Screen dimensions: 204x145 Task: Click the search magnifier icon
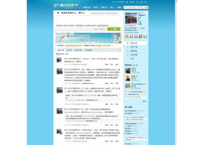coord(147,7)
